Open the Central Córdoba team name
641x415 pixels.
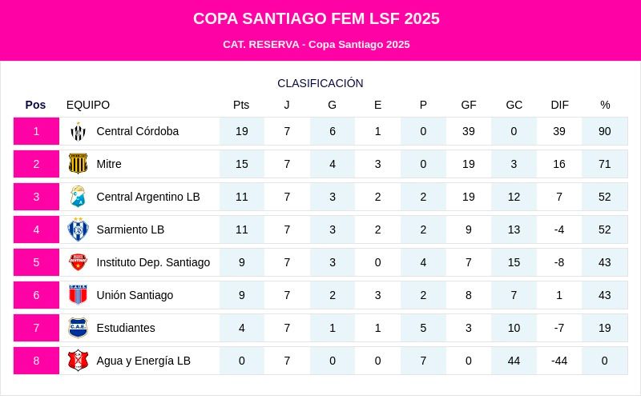point(137,131)
